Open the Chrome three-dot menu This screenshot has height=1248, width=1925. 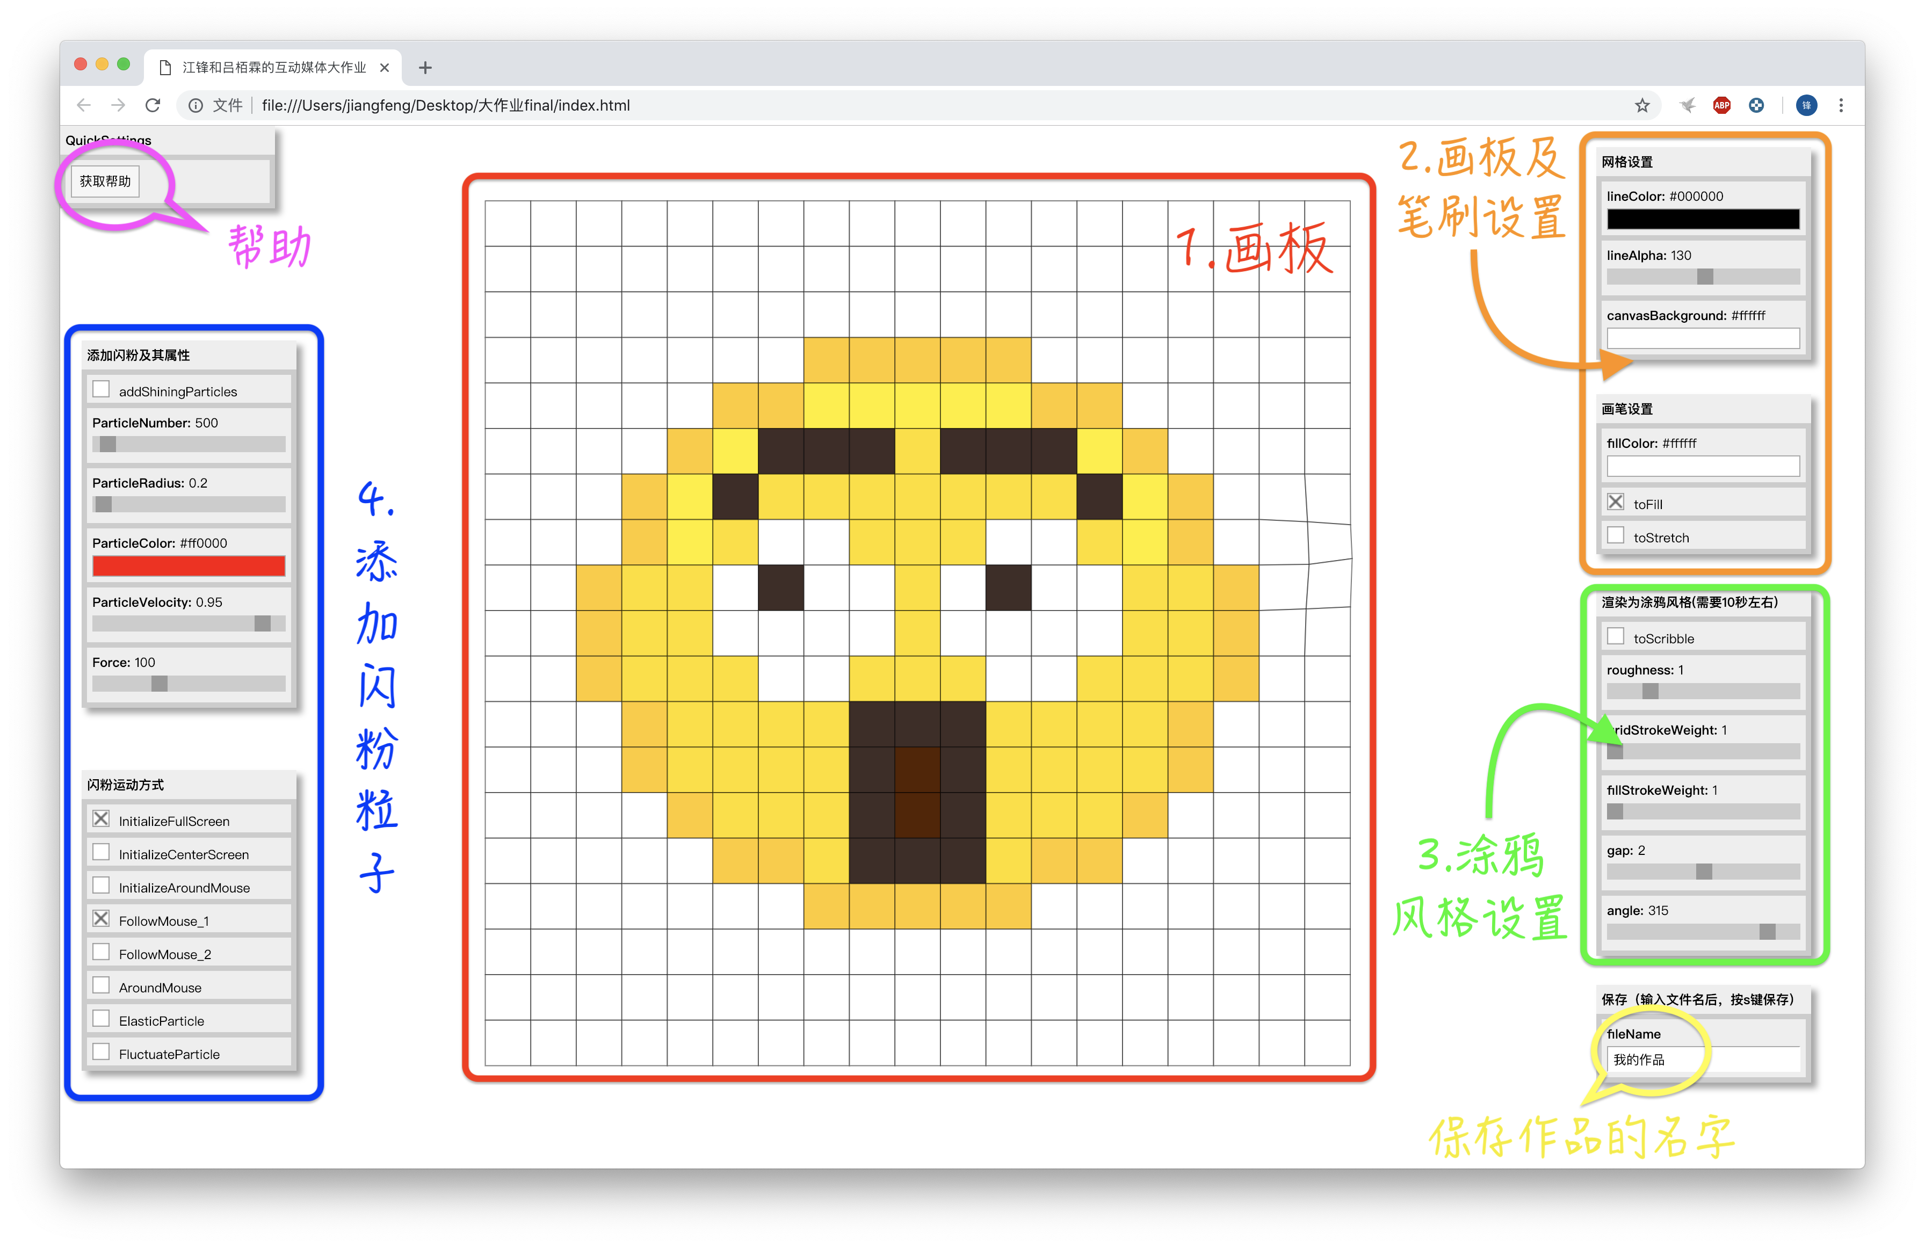[1840, 105]
